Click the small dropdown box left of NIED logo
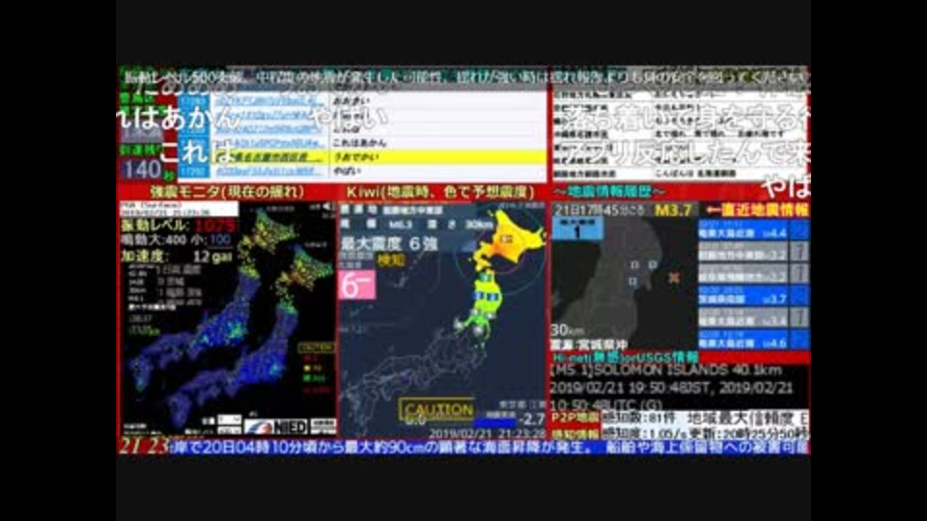Image resolution: width=927 pixels, height=521 pixels. [229, 420]
